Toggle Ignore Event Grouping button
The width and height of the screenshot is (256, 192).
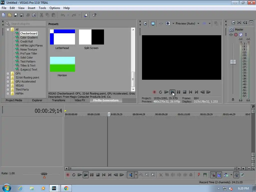(x=242, y=175)
